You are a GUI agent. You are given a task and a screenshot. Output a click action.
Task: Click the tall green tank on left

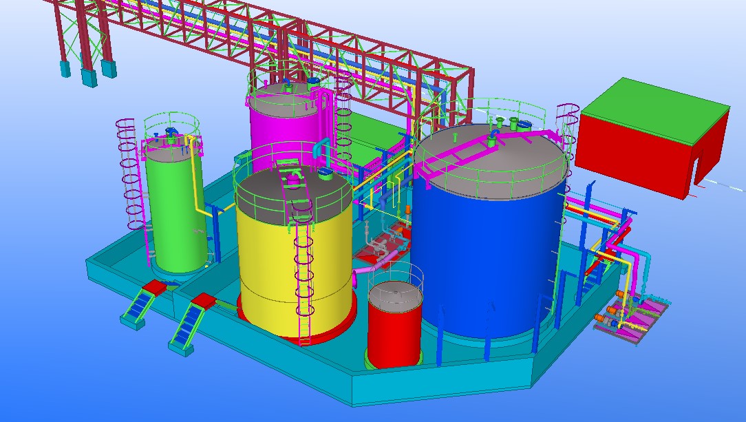click(x=173, y=213)
